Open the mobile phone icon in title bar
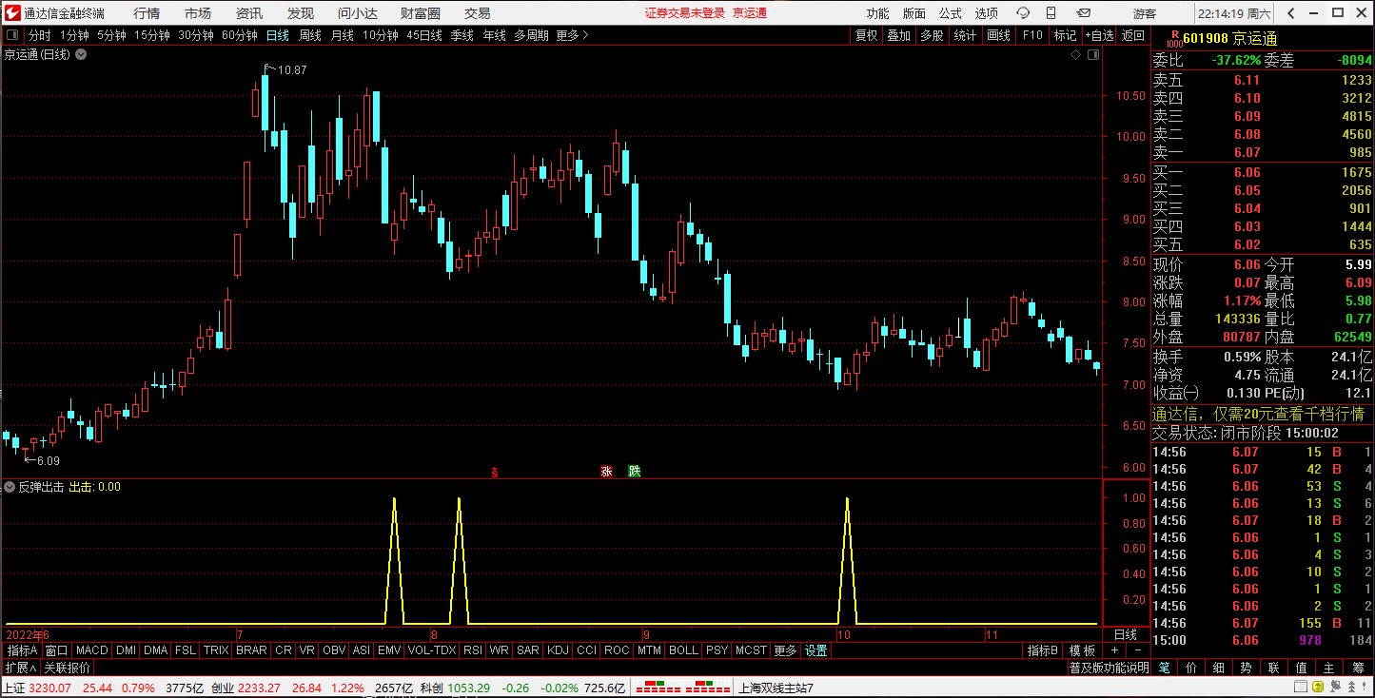 click(1051, 13)
